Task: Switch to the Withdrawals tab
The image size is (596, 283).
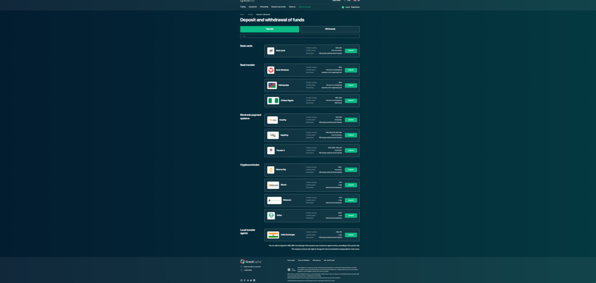Action: click(330, 29)
